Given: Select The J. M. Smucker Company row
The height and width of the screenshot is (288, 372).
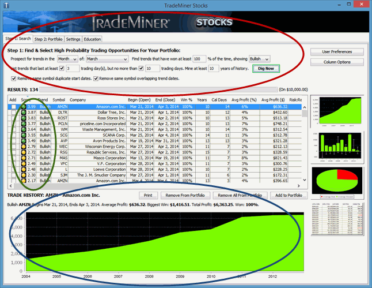Looking at the screenshot, I should pos(155,175).
